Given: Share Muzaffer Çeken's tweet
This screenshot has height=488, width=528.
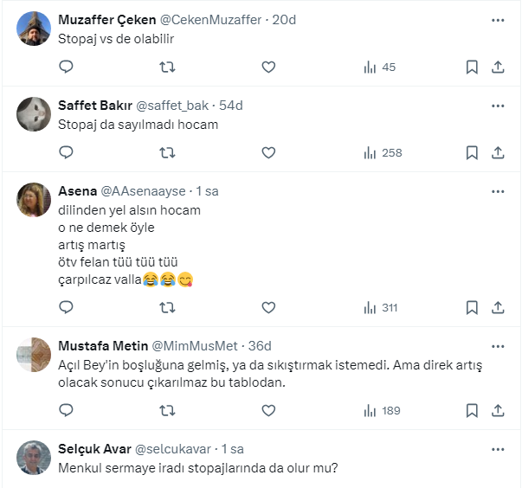Looking at the screenshot, I should tap(498, 67).
